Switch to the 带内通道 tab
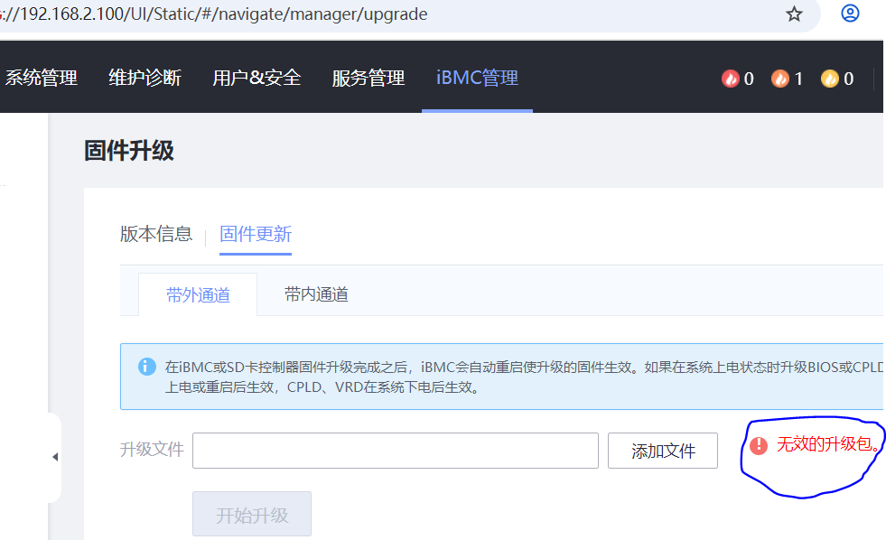 [316, 294]
